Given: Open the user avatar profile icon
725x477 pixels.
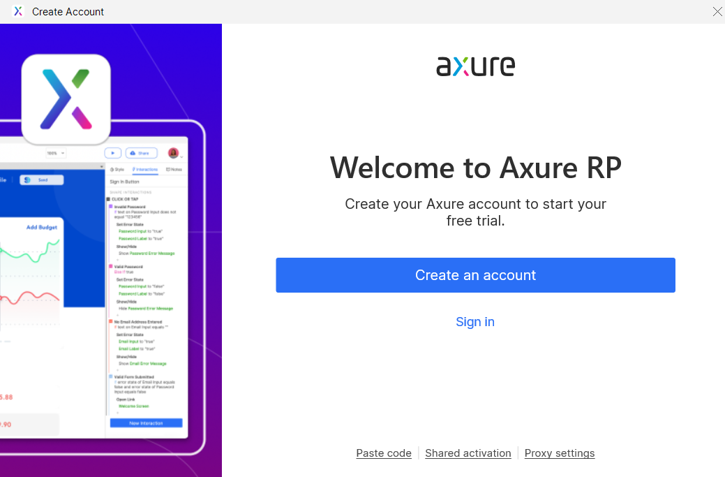Looking at the screenshot, I should click(x=173, y=153).
